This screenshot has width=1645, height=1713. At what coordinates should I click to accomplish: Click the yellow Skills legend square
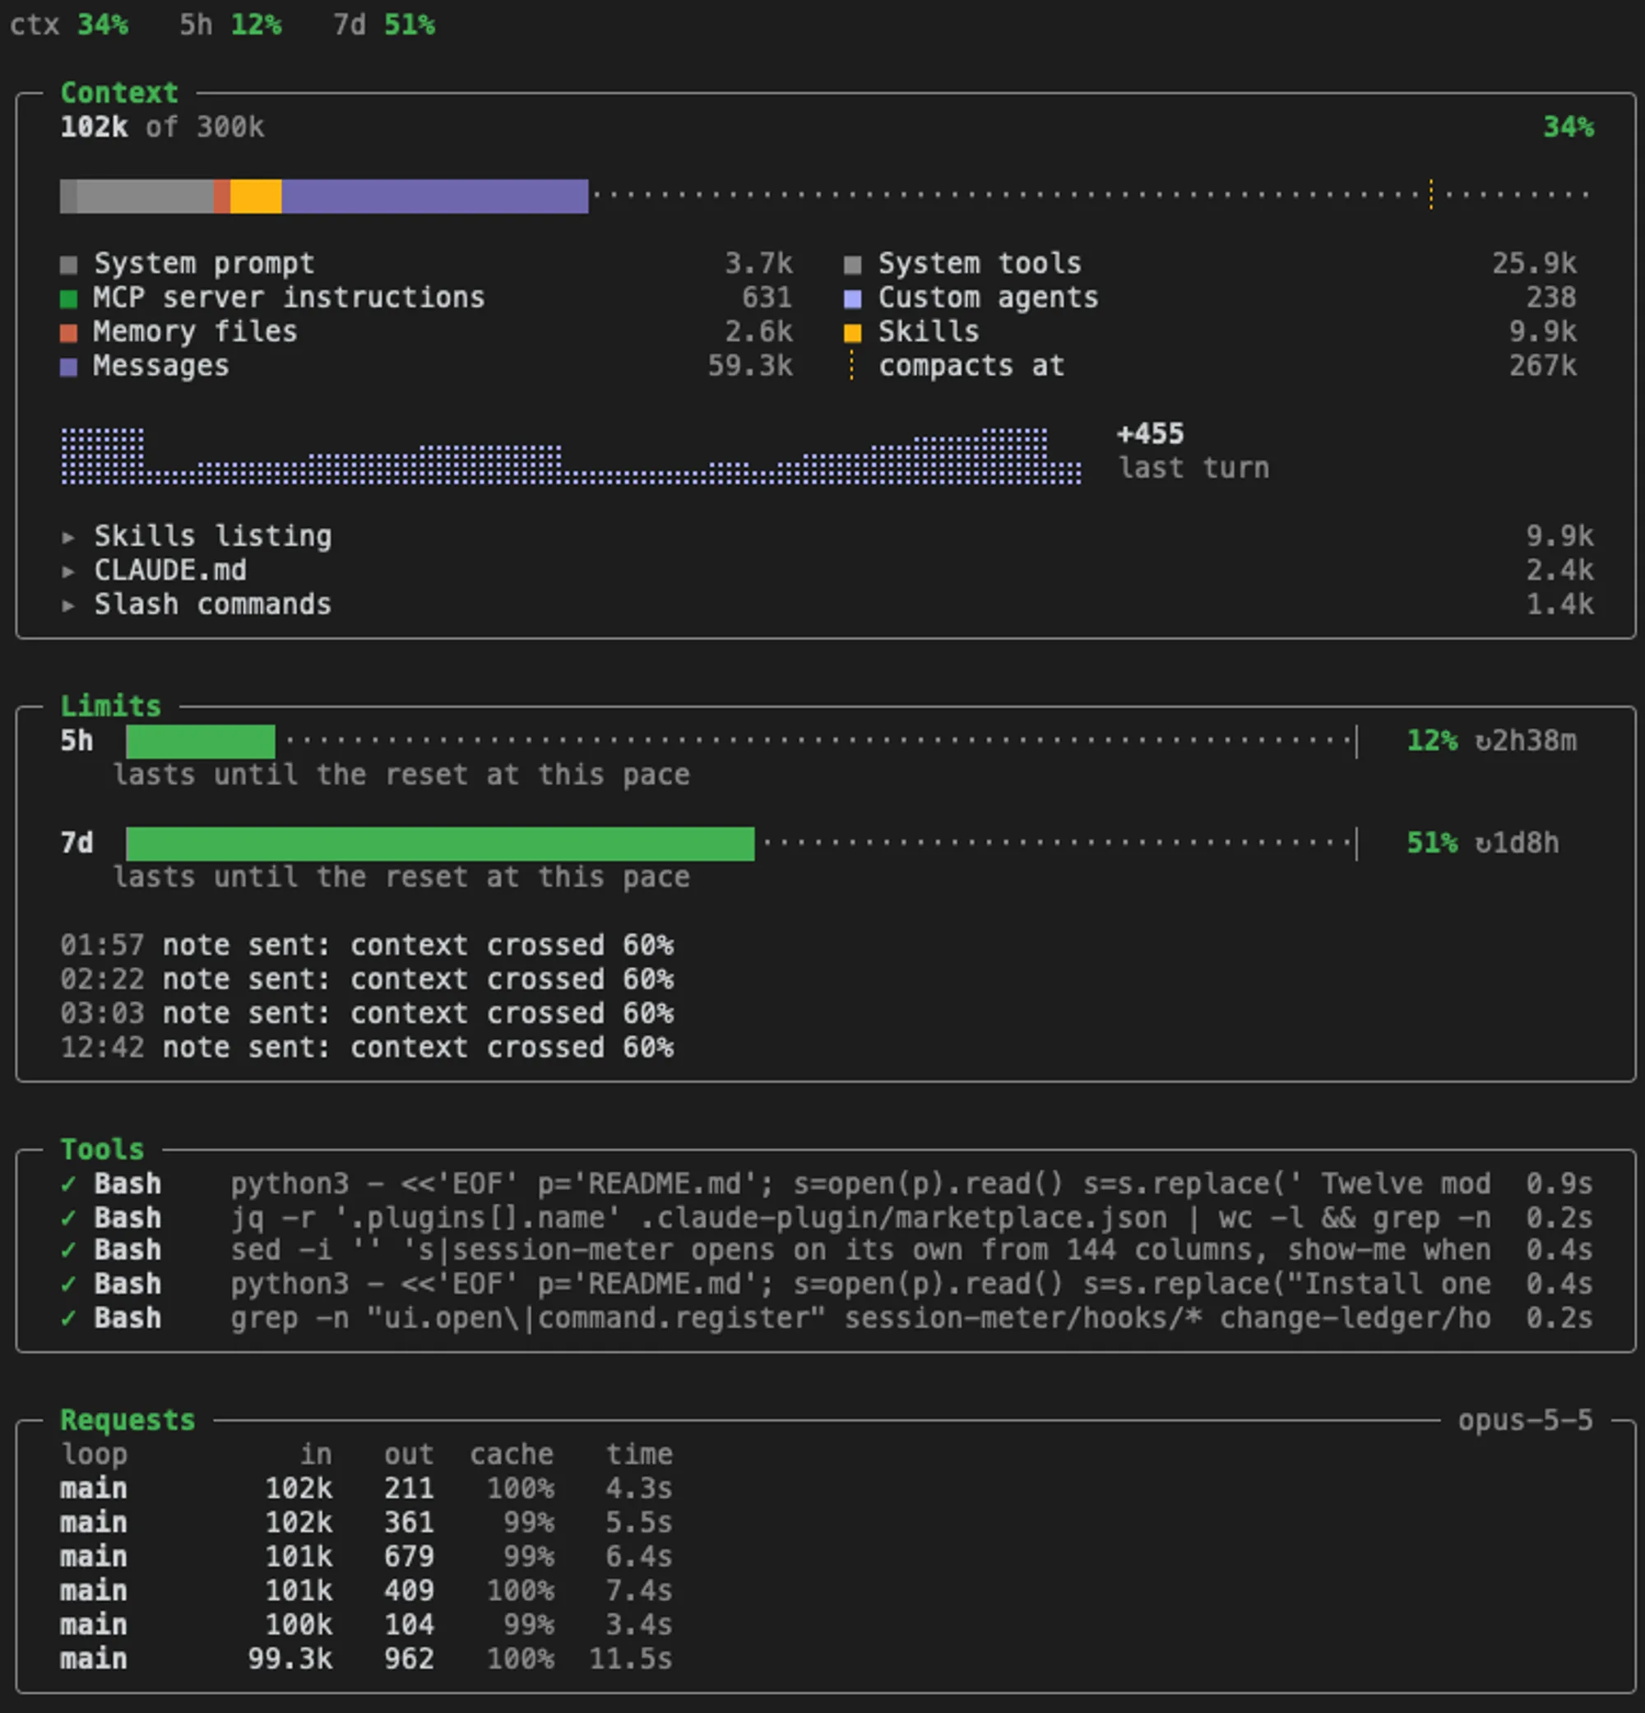[x=852, y=333]
